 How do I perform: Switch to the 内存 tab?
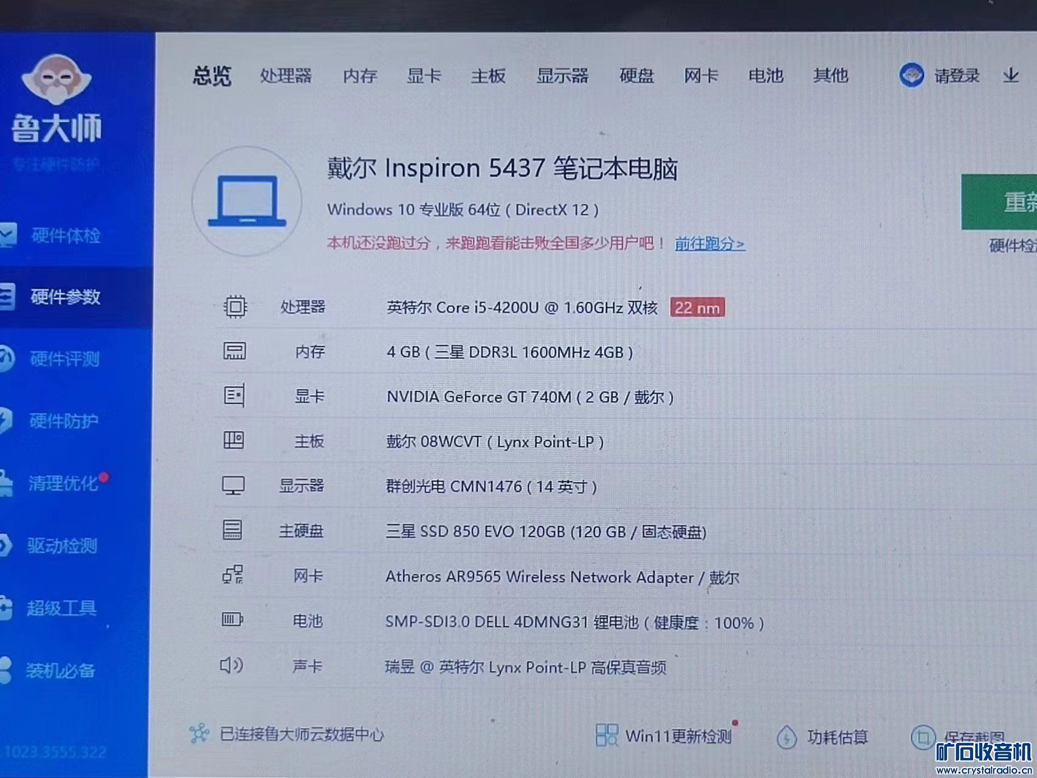pyautogui.click(x=360, y=76)
